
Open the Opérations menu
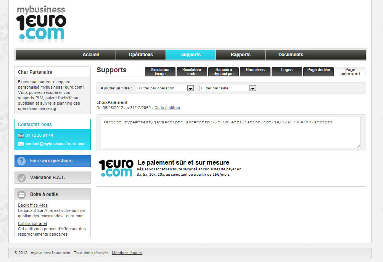click(x=141, y=55)
